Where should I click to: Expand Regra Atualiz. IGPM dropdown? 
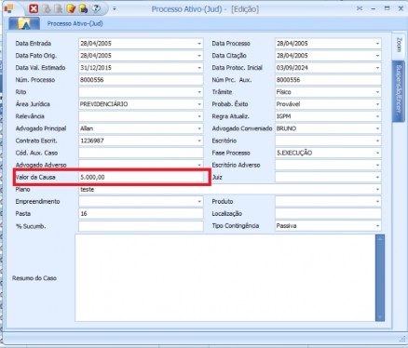pyautogui.click(x=377, y=116)
